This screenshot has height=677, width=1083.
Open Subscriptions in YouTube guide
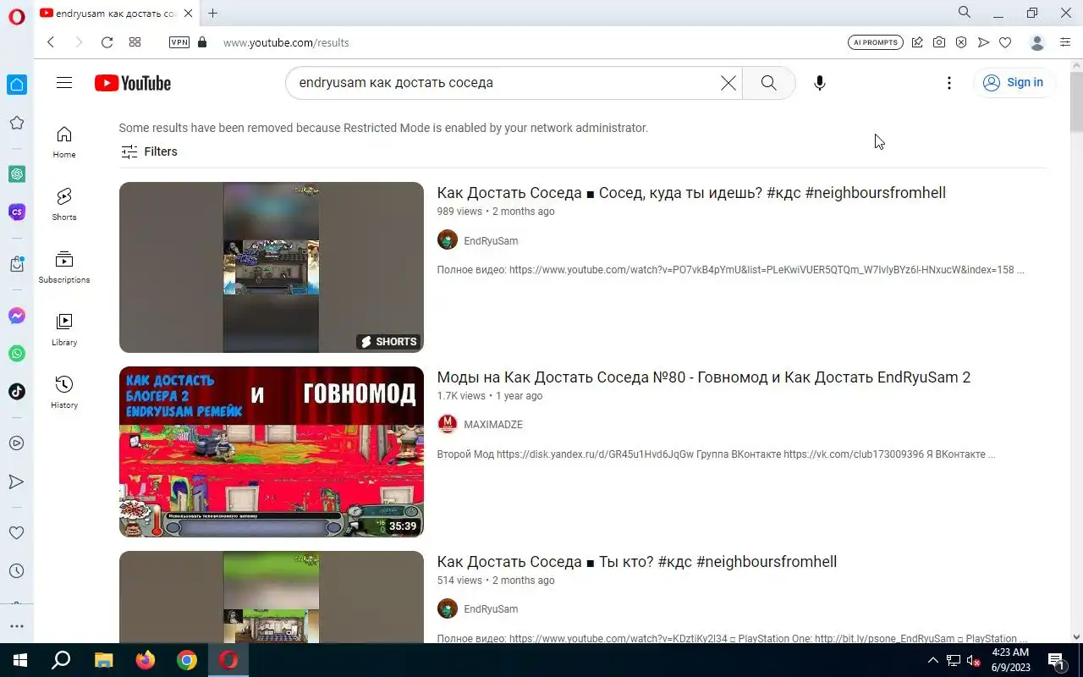pyautogui.click(x=64, y=267)
